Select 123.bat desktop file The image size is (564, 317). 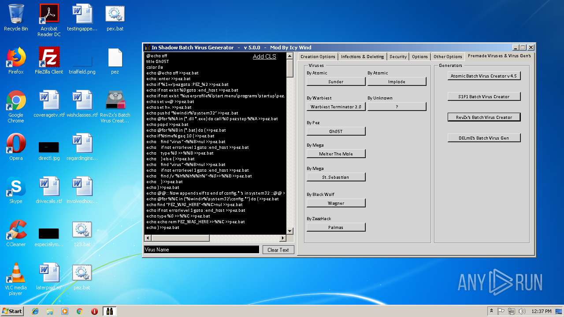click(x=82, y=233)
